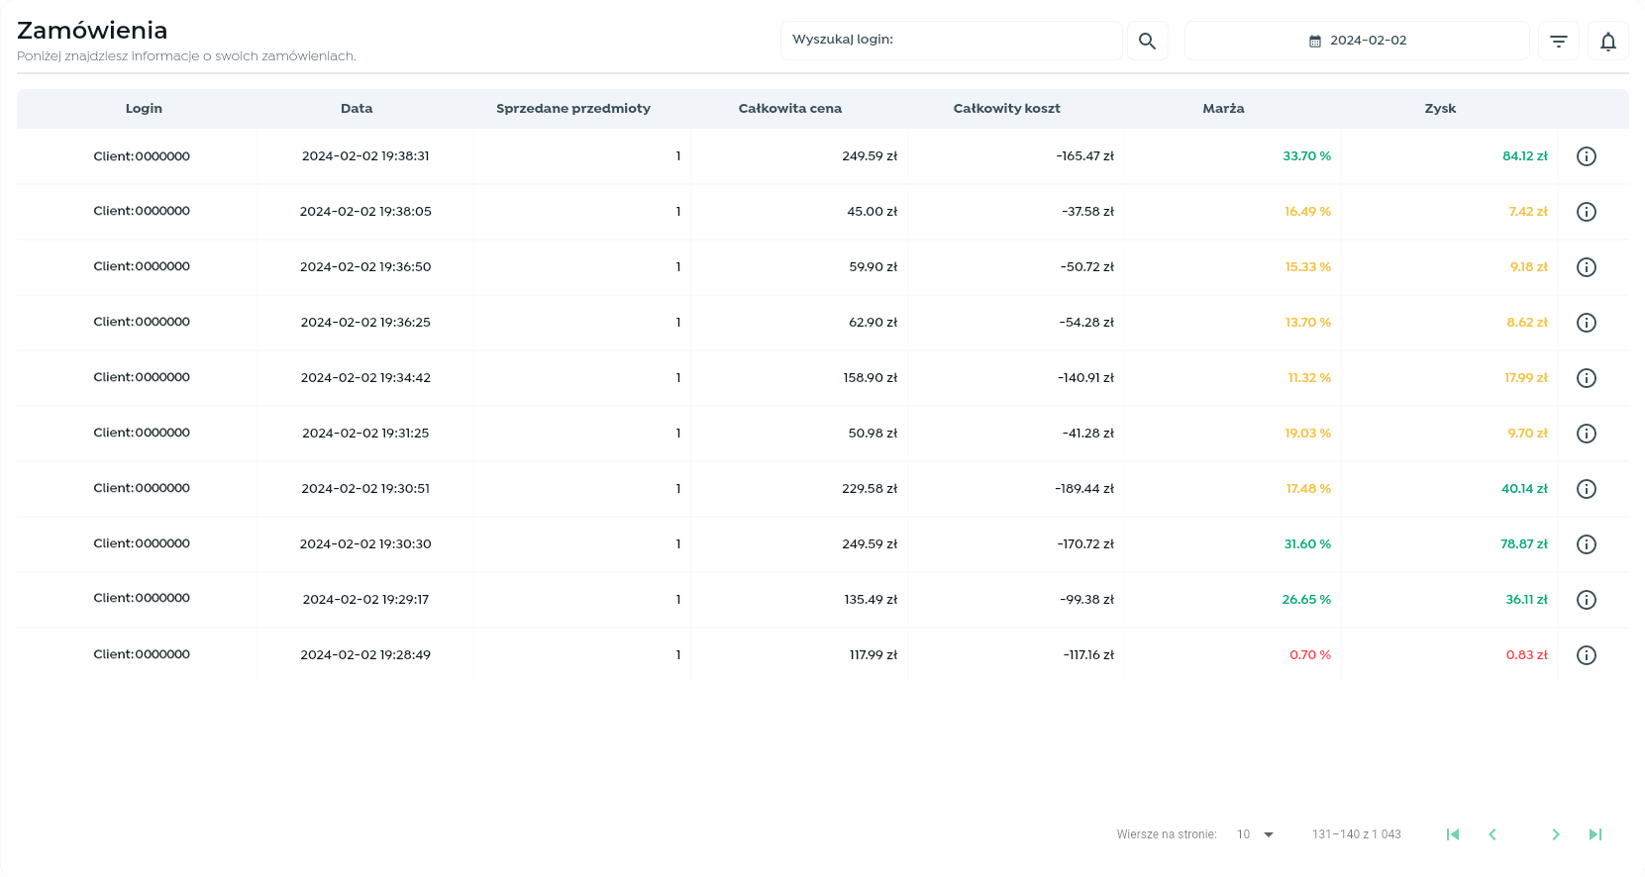This screenshot has height=877, width=1645.
Task: Jump to last page of orders
Action: (x=1595, y=834)
